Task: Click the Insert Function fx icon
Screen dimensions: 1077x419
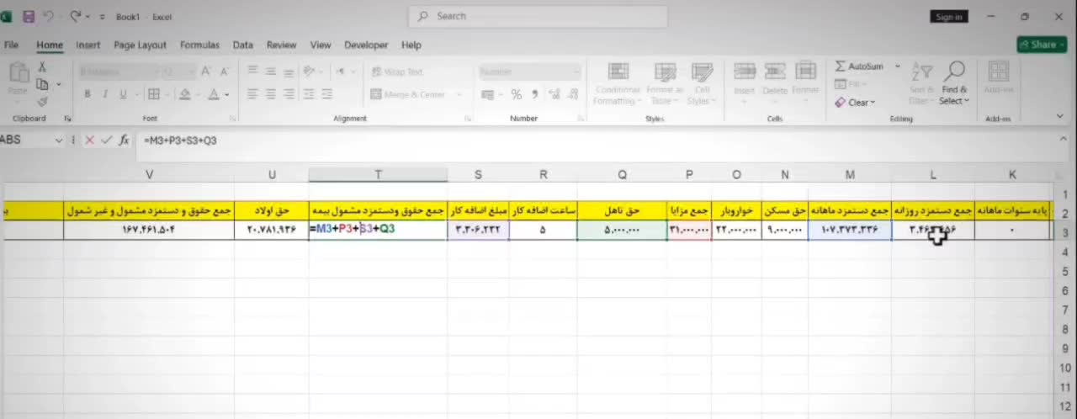Action: pos(124,141)
